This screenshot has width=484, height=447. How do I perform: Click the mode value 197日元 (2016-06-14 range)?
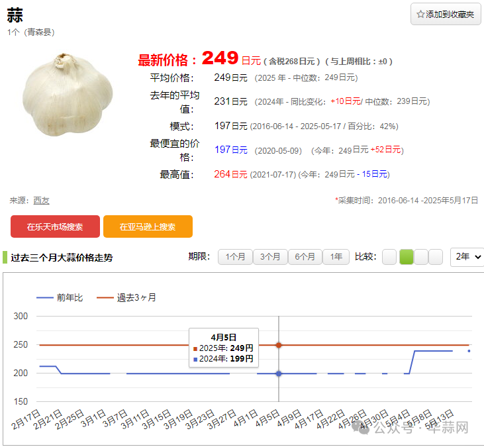[231, 126]
